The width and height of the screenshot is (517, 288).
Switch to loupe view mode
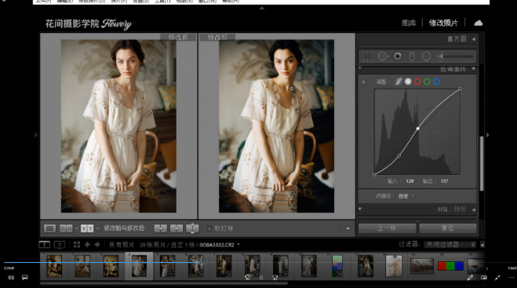coord(49,228)
